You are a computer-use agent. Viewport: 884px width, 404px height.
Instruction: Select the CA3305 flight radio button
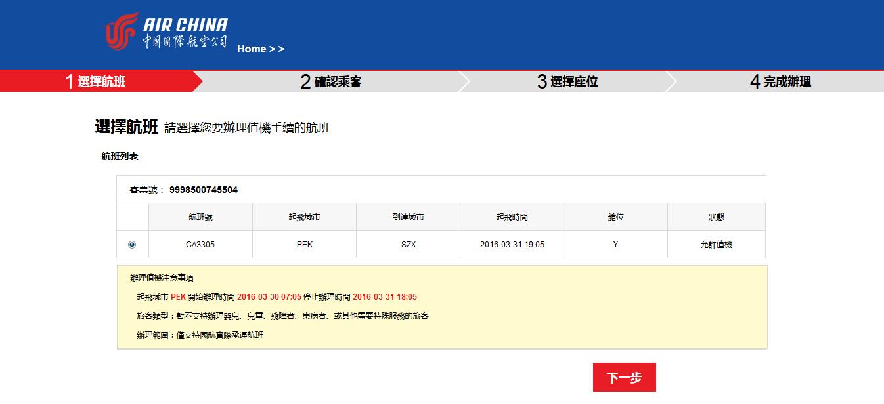[x=132, y=245]
